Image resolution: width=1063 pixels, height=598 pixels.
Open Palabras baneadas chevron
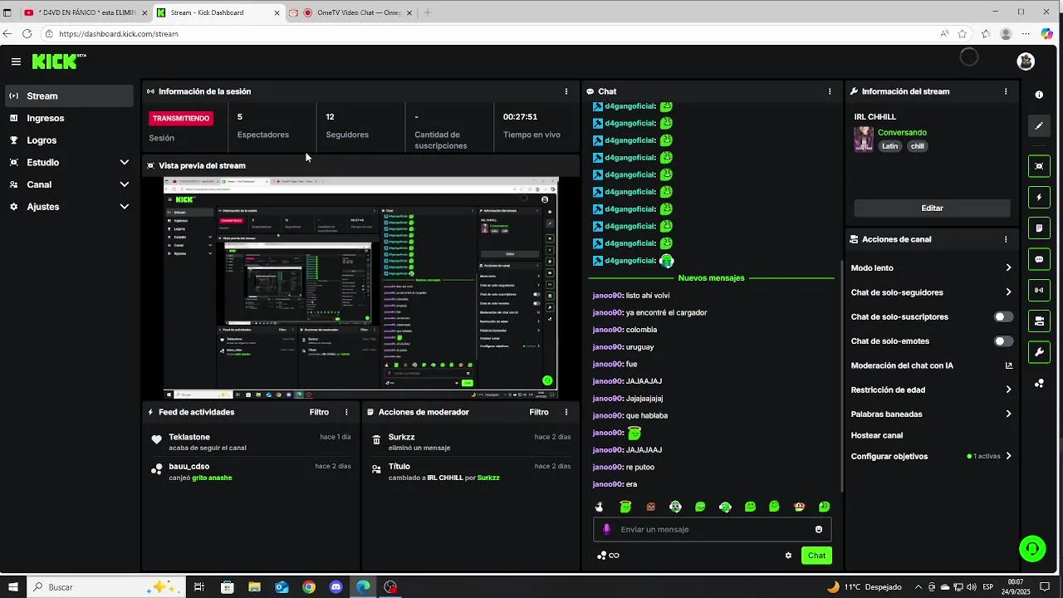[x=1008, y=414]
